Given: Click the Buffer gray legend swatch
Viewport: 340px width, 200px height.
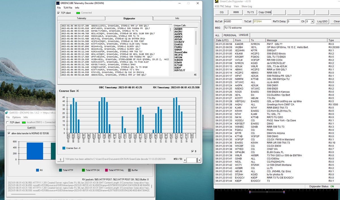Looking at the screenshot, I should (x=129, y=170).
